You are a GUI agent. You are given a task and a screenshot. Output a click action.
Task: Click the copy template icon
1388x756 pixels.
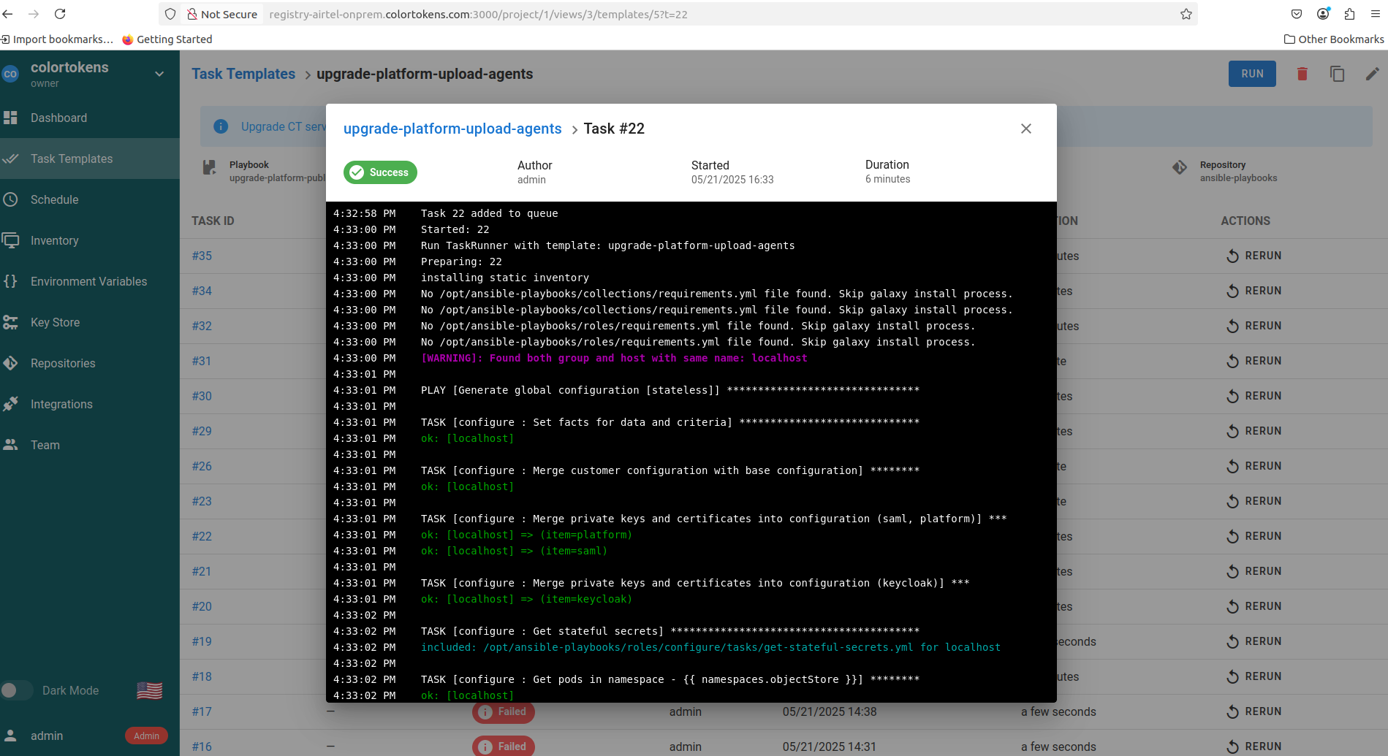click(1337, 74)
